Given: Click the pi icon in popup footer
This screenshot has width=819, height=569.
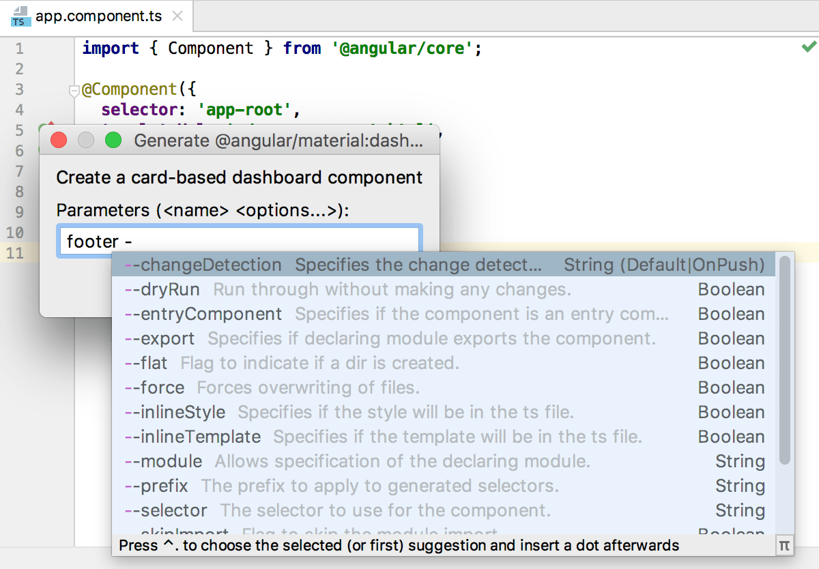Looking at the screenshot, I should (784, 546).
